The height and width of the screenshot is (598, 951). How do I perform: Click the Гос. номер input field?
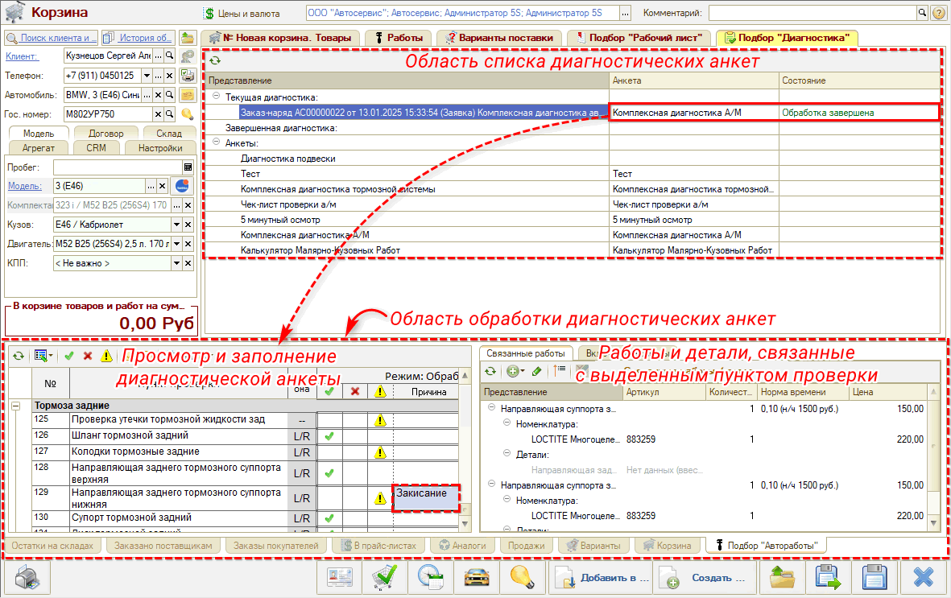(x=101, y=114)
